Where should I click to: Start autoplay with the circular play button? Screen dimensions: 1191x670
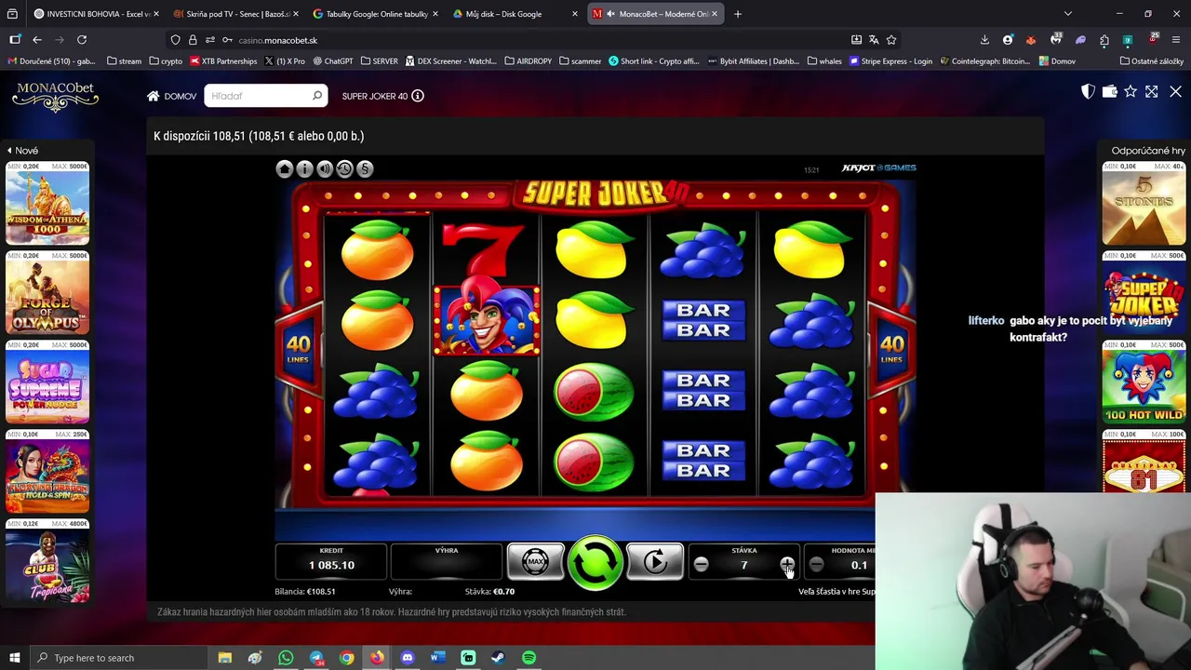[655, 562]
